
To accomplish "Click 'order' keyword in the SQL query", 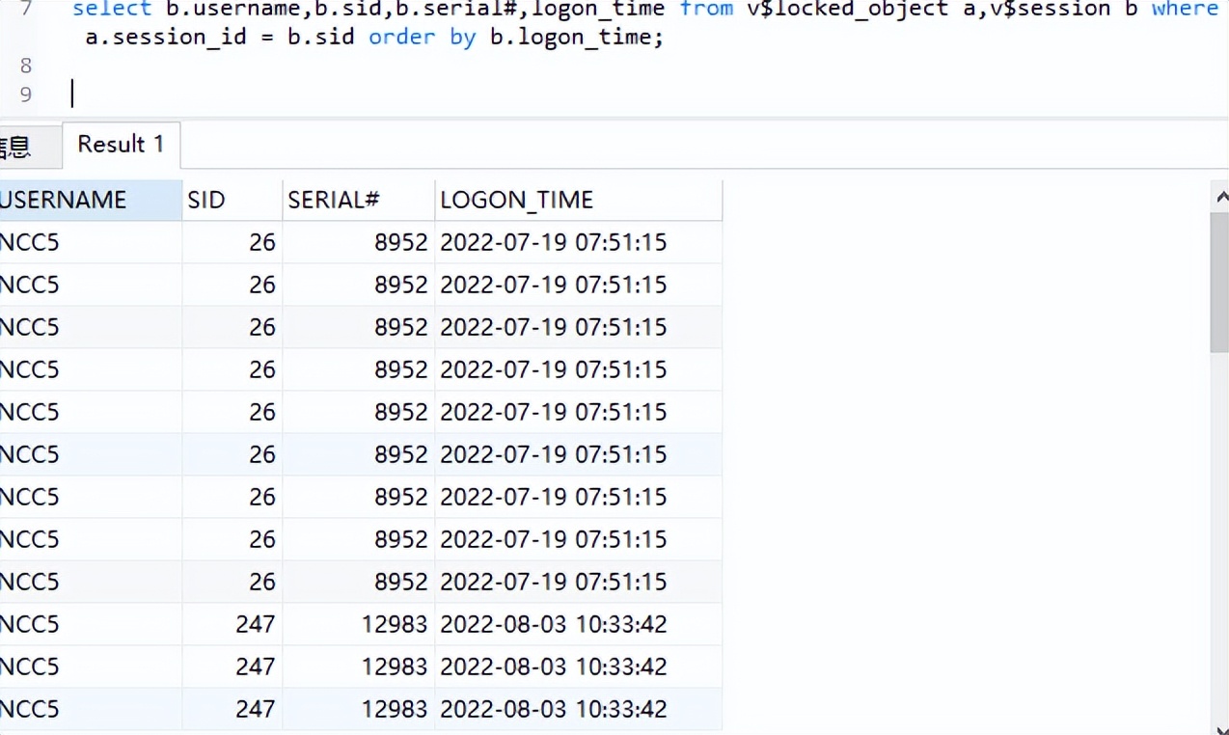I will tap(401, 39).
